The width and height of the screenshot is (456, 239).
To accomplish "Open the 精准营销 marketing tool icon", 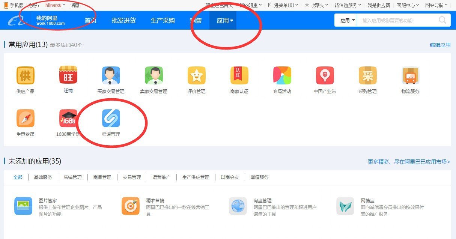I will (x=130, y=206).
